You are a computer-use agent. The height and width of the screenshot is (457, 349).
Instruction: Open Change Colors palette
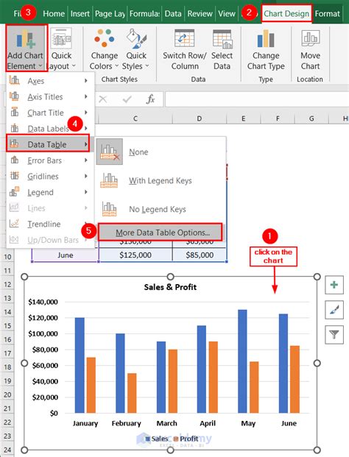click(x=104, y=49)
